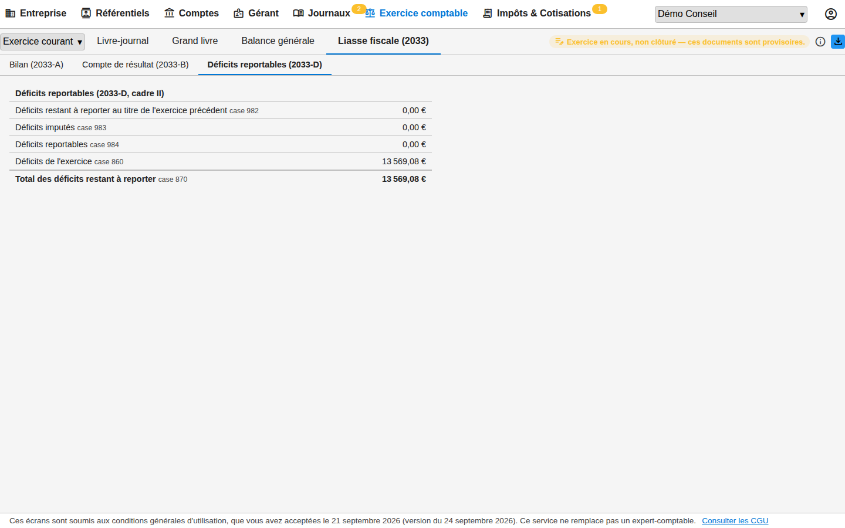This screenshot has height=528, width=845.
Task: Expand the Exercice courant dropdown
Action: 43,42
